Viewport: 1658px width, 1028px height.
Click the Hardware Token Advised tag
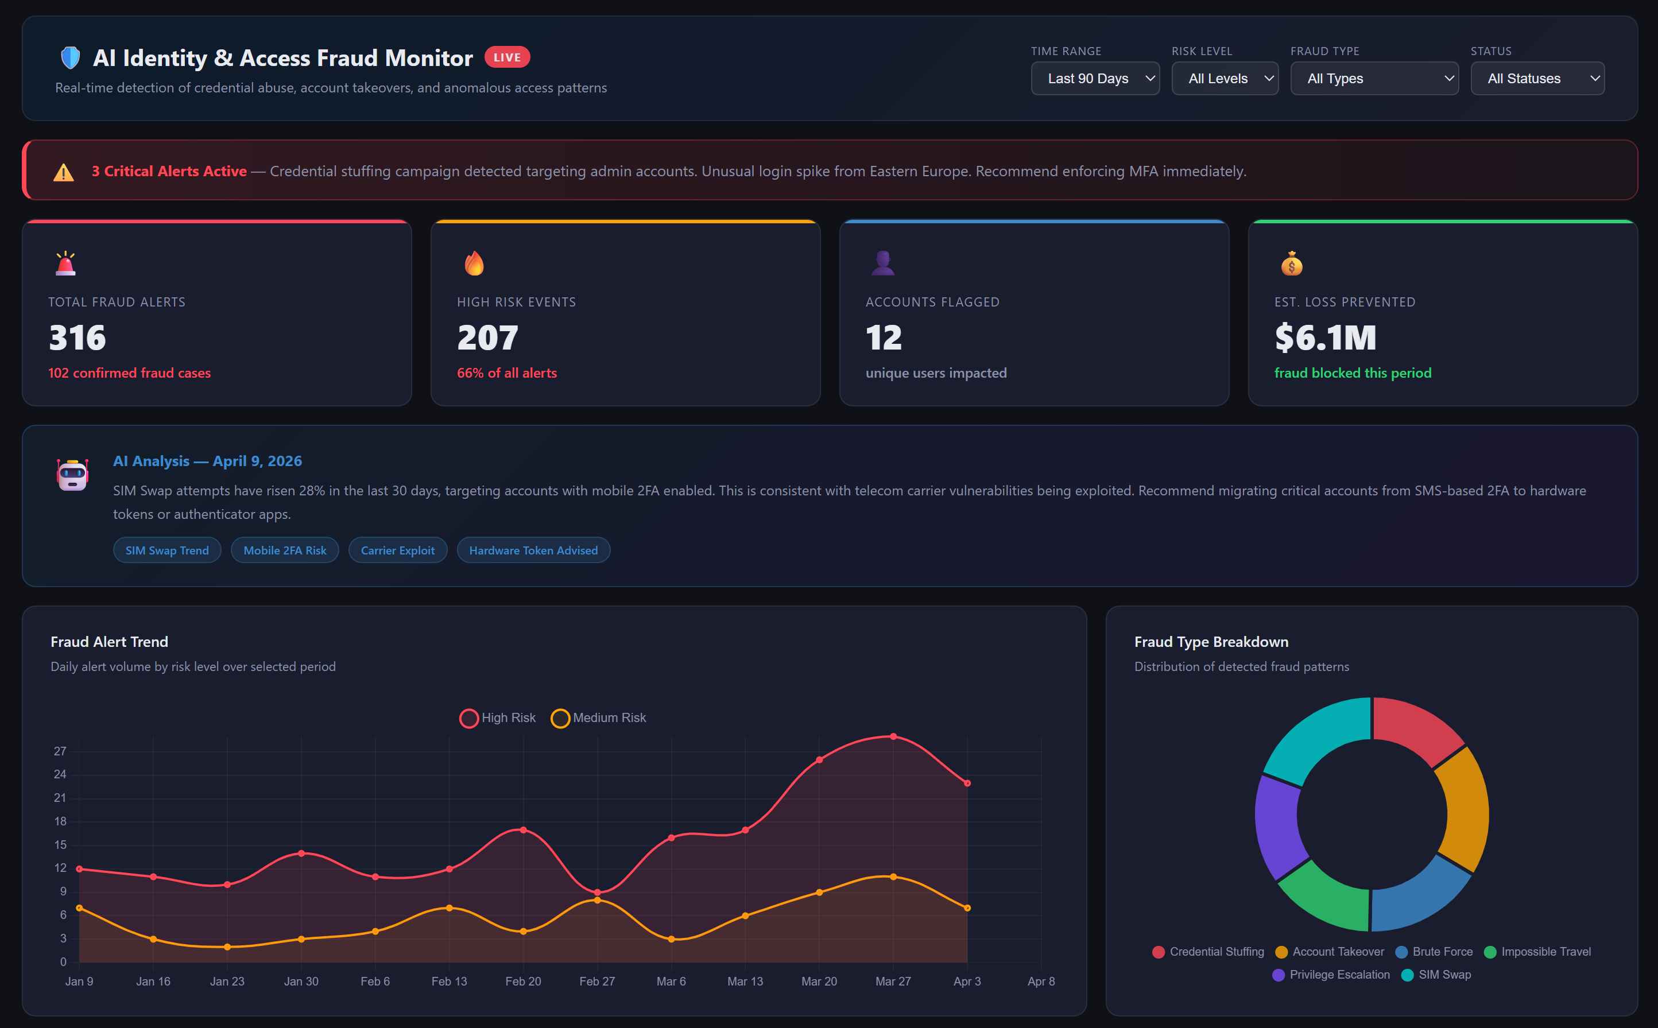[x=533, y=550]
